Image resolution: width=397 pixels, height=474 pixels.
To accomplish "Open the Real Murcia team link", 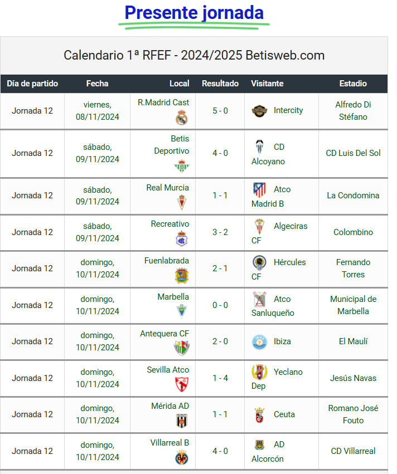I will [168, 188].
